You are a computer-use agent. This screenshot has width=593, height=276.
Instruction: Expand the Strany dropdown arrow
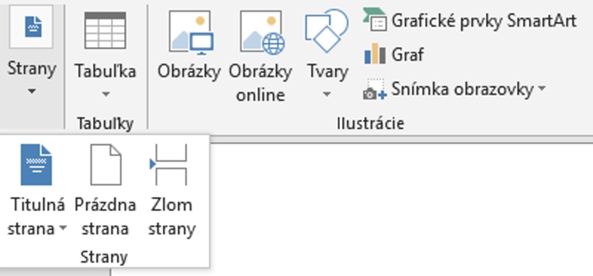tap(31, 92)
